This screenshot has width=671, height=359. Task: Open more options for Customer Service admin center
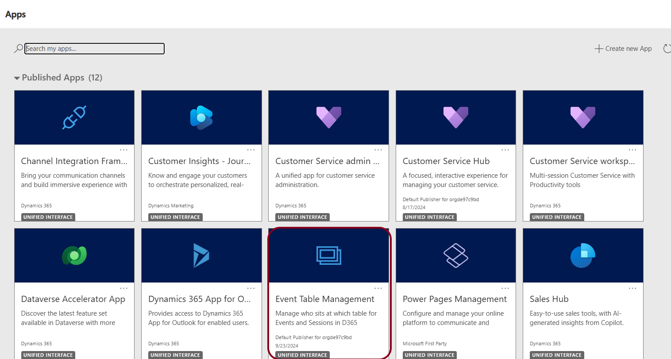[378, 150]
